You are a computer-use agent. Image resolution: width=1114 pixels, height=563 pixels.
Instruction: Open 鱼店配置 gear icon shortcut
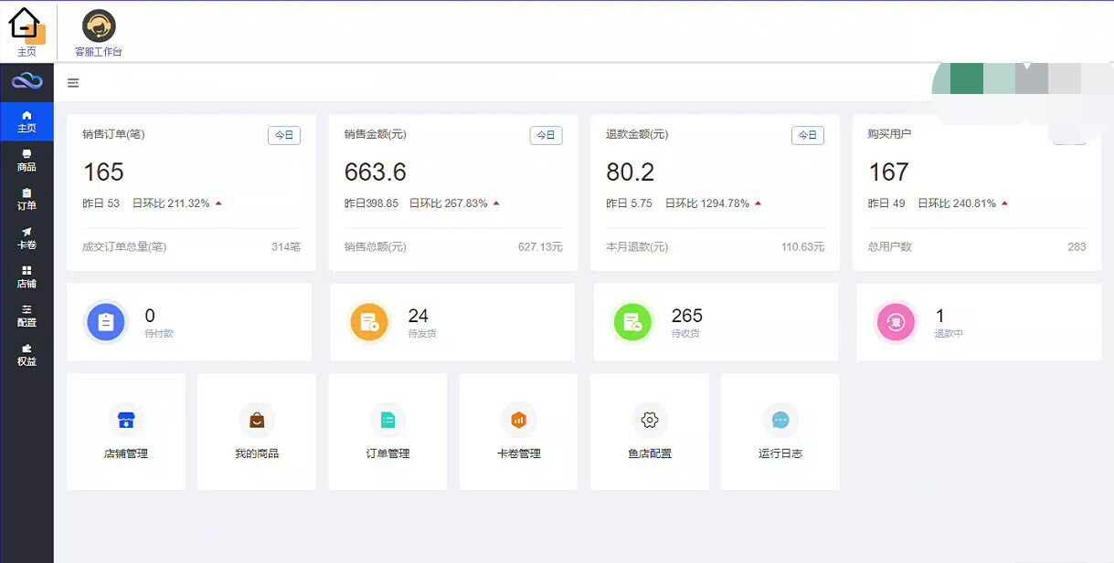[x=650, y=420]
